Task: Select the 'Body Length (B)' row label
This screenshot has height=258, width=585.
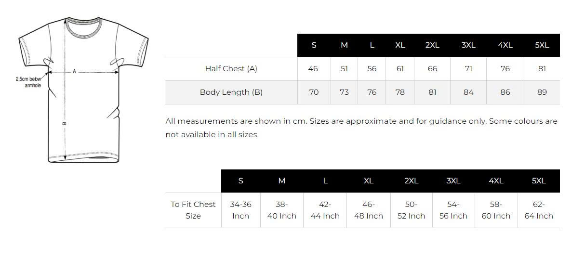Action: coord(231,92)
